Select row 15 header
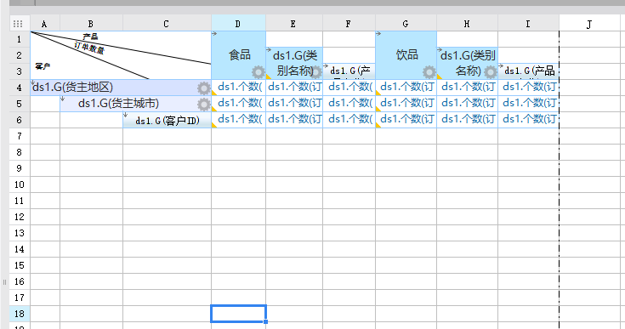 [x=20, y=265]
